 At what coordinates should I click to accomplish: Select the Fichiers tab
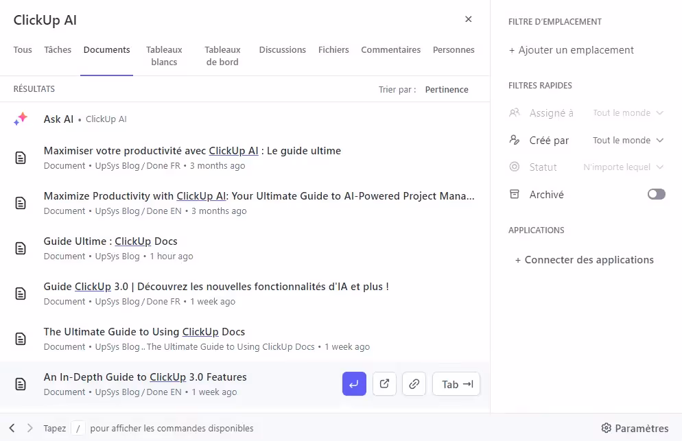pyautogui.click(x=333, y=50)
